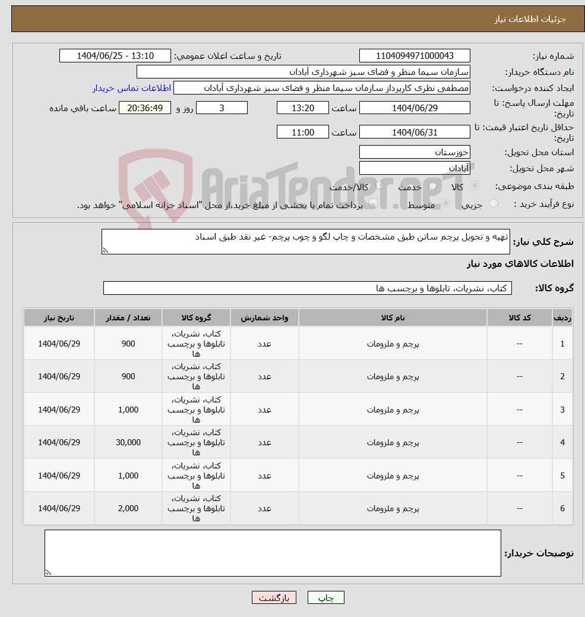Viewport: 585px width, 617px height.
Task: Select the کالا classification radio button
Action: coord(476,185)
